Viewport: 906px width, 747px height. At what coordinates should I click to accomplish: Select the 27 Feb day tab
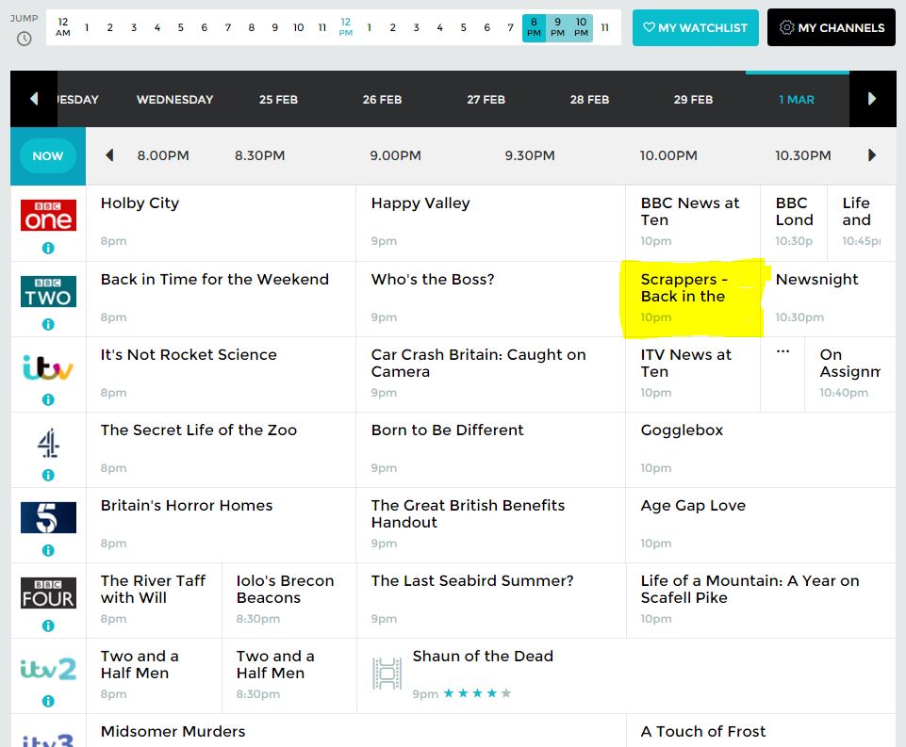486,99
